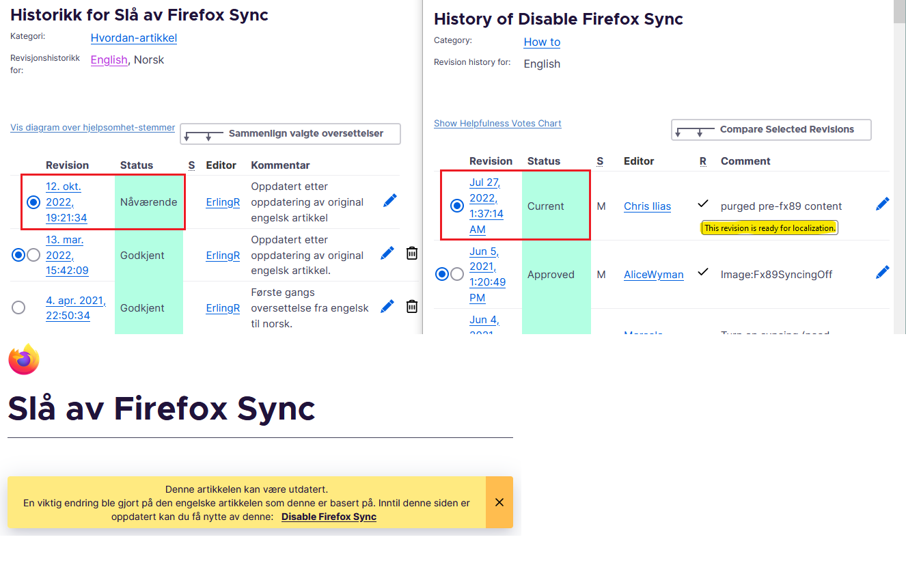The height and width of the screenshot is (561, 906).
Task: Click the Chris Ilias row ready-for-localization checkmark
Action: click(703, 204)
